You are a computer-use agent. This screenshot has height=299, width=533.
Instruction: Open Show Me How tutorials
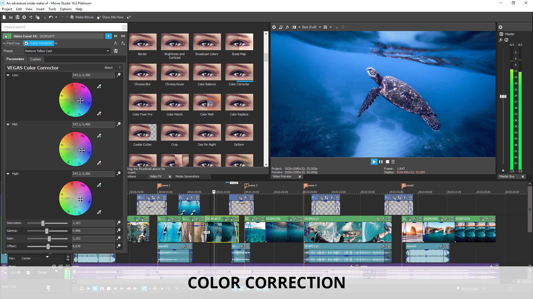110,17
